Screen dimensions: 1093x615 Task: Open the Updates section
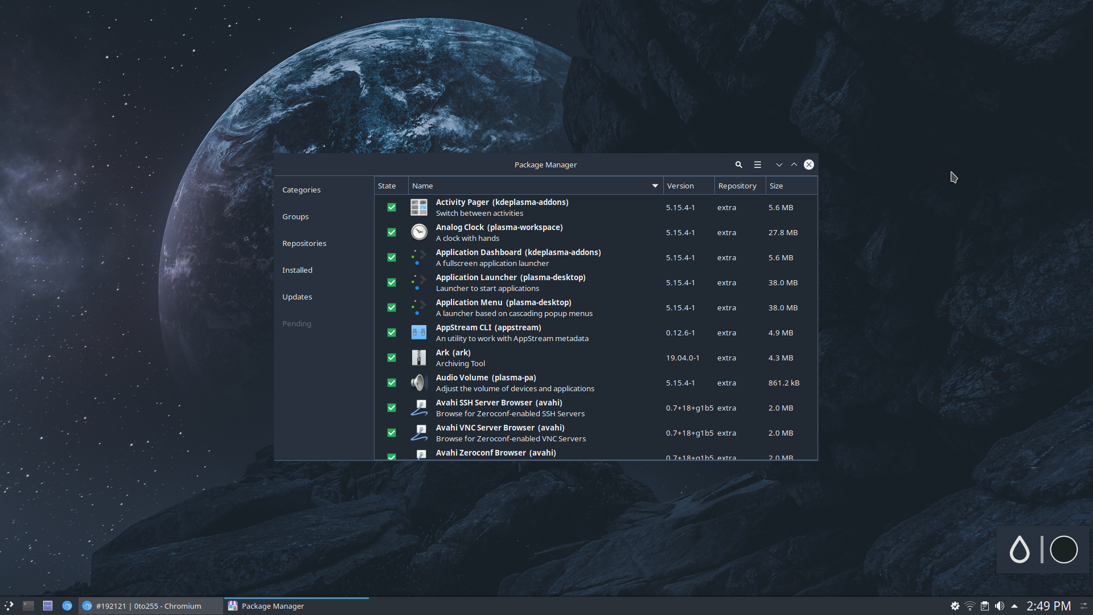pyautogui.click(x=297, y=297)
